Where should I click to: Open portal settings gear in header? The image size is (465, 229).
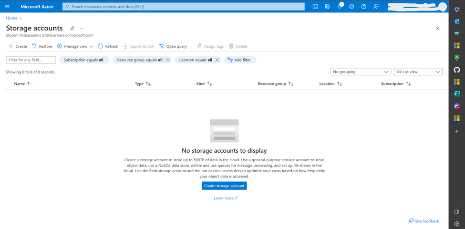[x=351, y=7]
